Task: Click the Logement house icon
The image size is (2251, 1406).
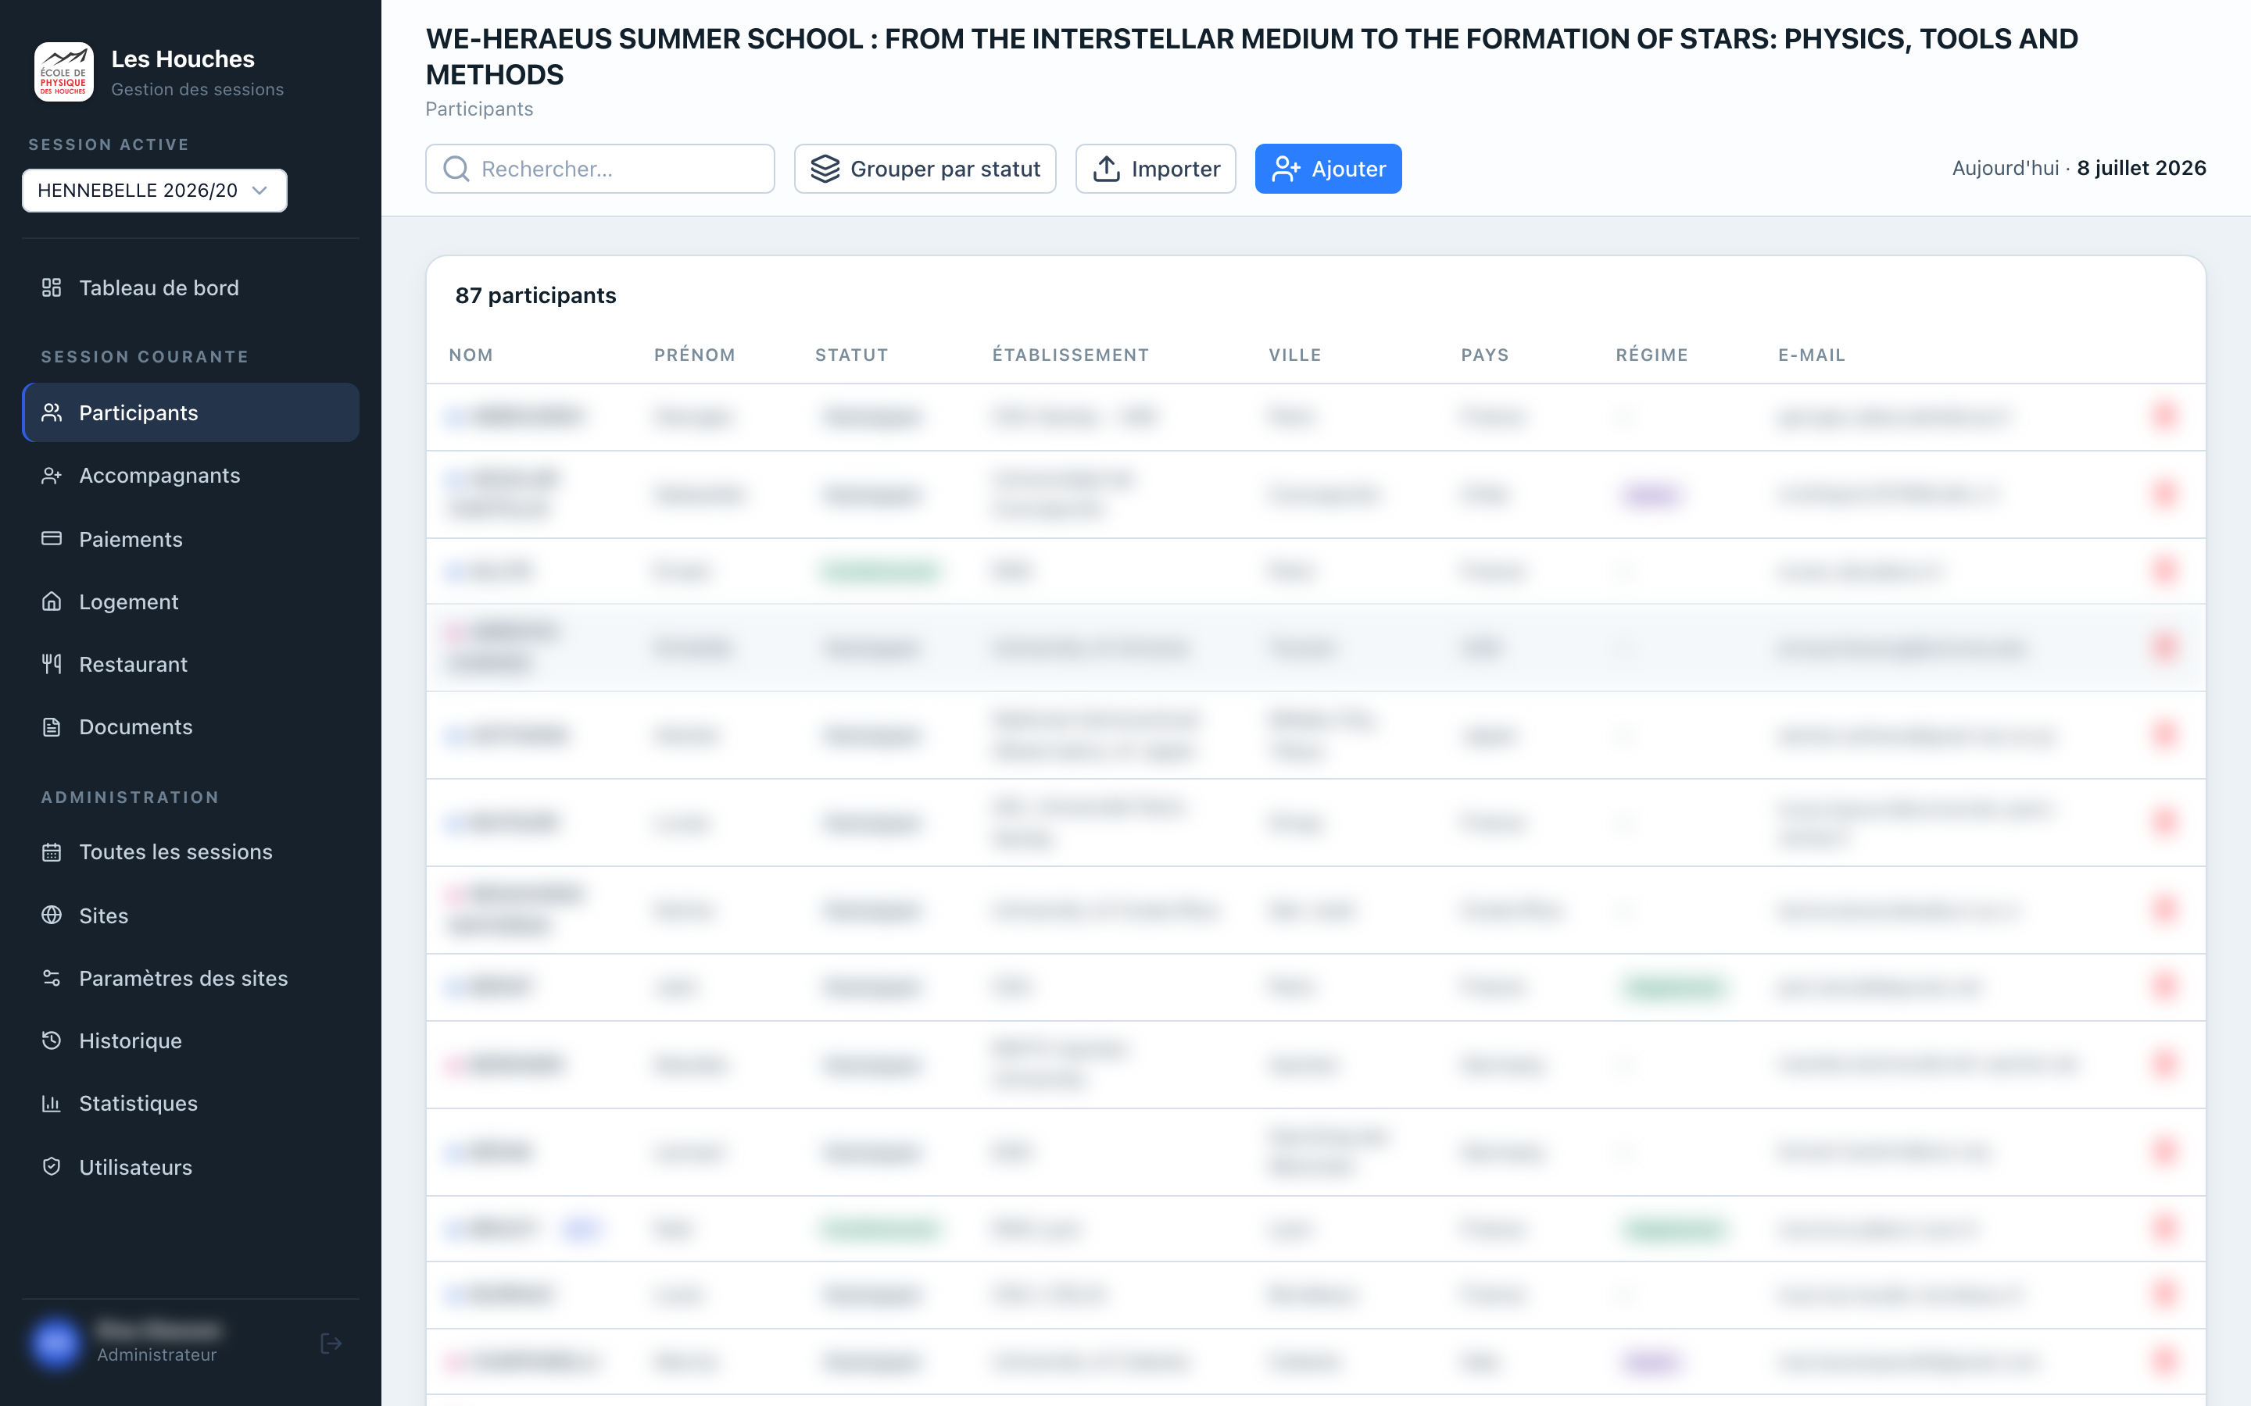Action: tap(52, 601)
